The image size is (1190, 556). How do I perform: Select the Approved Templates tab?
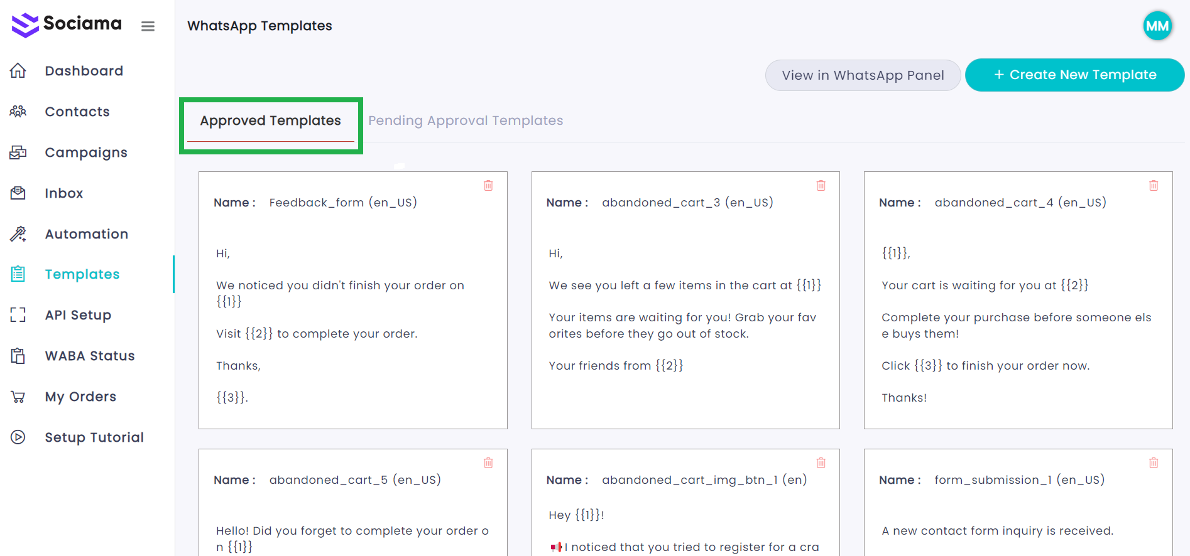click(271, 120)
